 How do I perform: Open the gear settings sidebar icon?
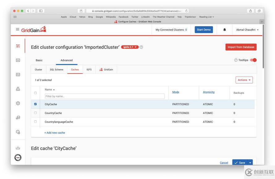point(18,103)
